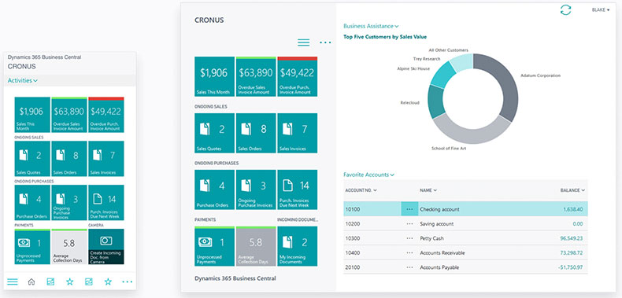Open the $63,890 Overdue Sales Invoice tile in the tablet view

pos(256,76)
